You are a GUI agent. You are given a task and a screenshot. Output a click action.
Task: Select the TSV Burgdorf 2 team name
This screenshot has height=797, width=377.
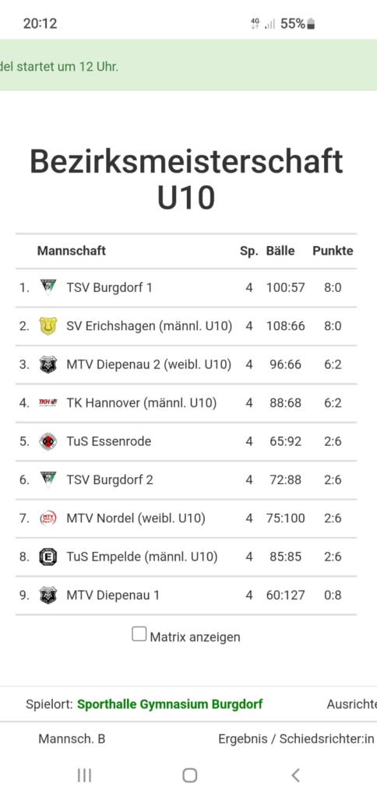tap(109, 479)
